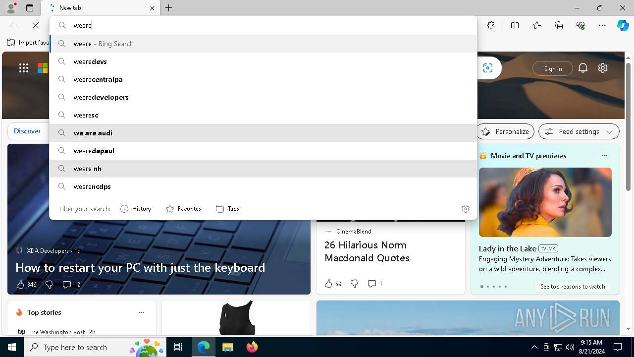
Task: Filter search by History
Action: (x=136, y=209)
